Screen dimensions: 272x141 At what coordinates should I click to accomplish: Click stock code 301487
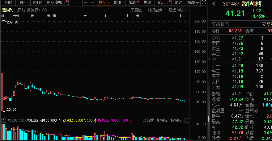click(231, 4)
